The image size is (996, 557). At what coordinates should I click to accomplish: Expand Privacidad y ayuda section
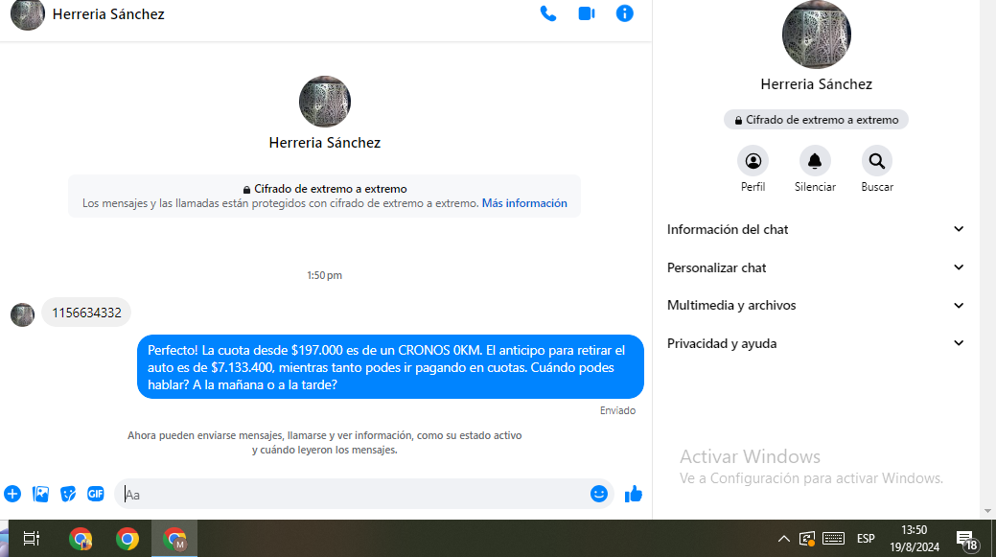click(x=816, y=343)
